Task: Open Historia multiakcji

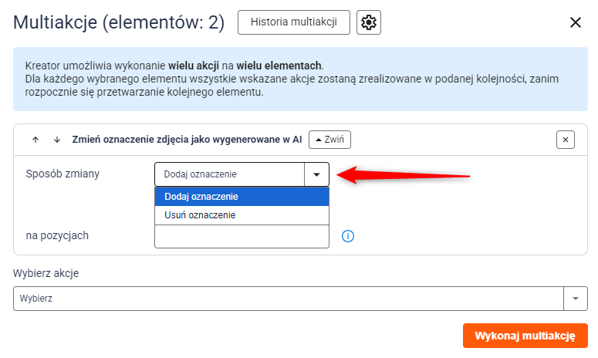Action: pos(294,22)
